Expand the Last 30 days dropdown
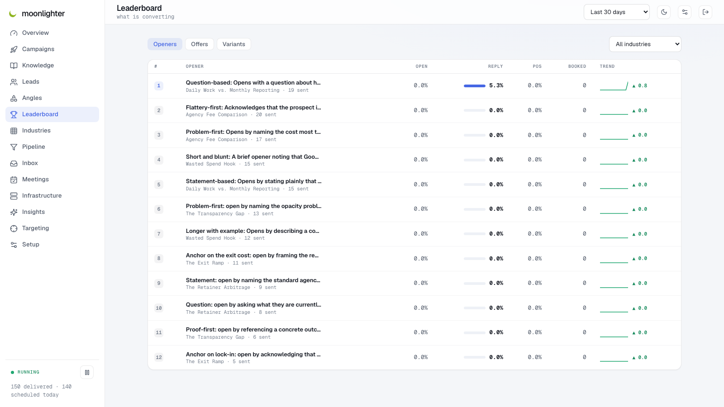Screen dimensions: 724x407 617,12
